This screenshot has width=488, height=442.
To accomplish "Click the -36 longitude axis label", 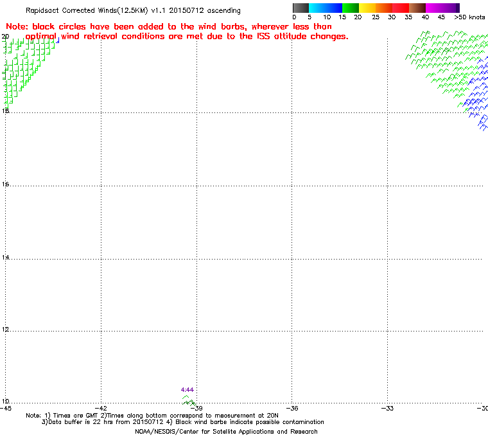I will pyautogui.click(x=292, y=408).
